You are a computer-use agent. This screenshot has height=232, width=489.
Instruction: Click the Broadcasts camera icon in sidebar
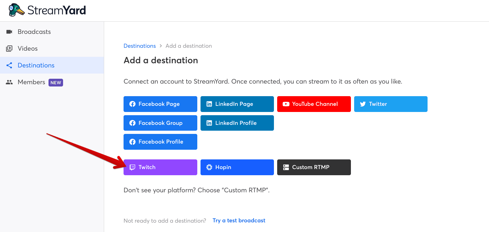click(9, 32)
